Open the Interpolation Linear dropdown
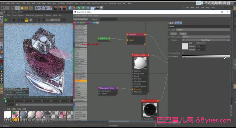This screenshot has height=128, width=236. (x=206, y=37)
